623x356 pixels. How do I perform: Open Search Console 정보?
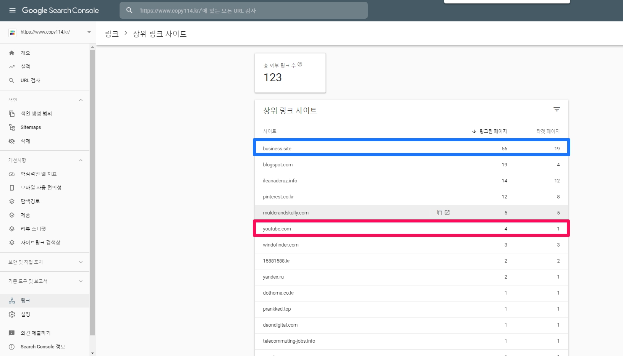[x=45, y=347]
